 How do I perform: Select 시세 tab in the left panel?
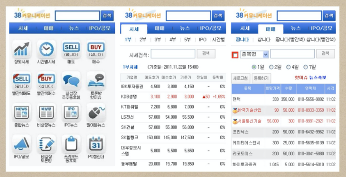(x=23, y=28)
